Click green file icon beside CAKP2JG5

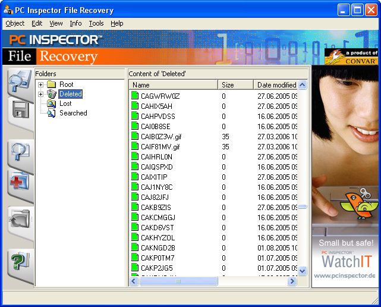pos(135,268)
